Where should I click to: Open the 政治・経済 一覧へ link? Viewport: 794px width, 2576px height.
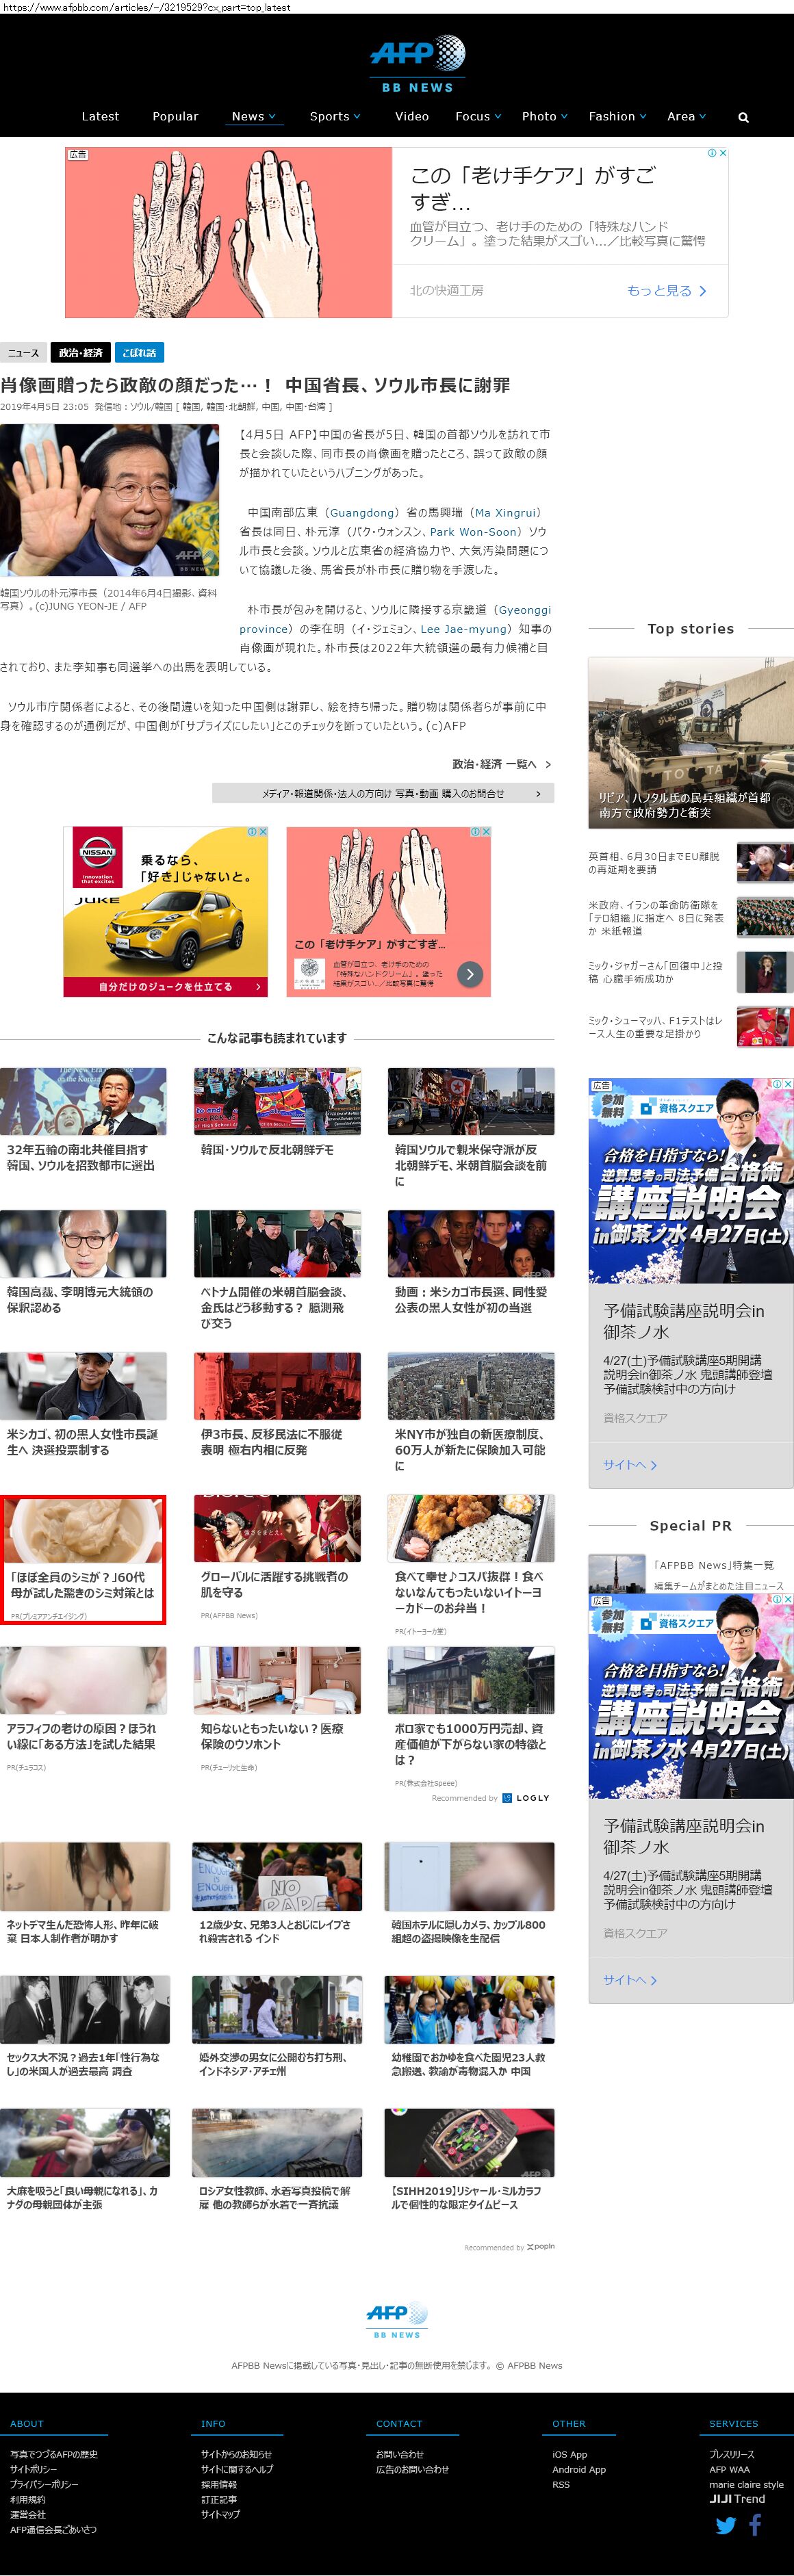coord(501,764)
